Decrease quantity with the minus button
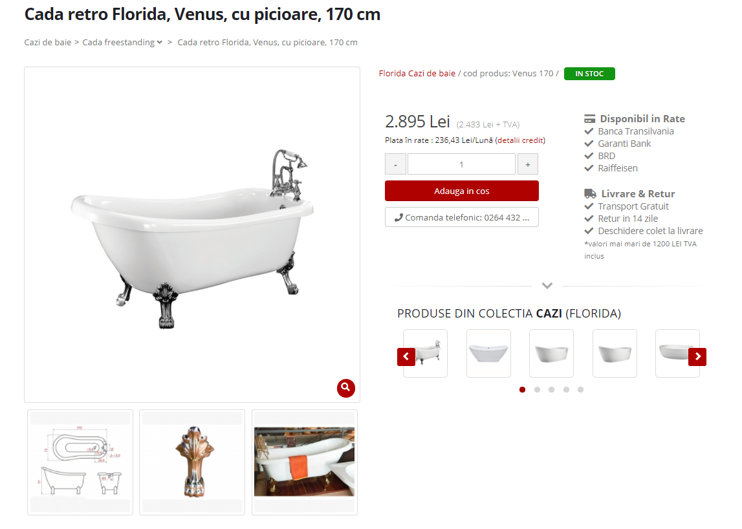The image size is (742, 529). tap(395, 164)
